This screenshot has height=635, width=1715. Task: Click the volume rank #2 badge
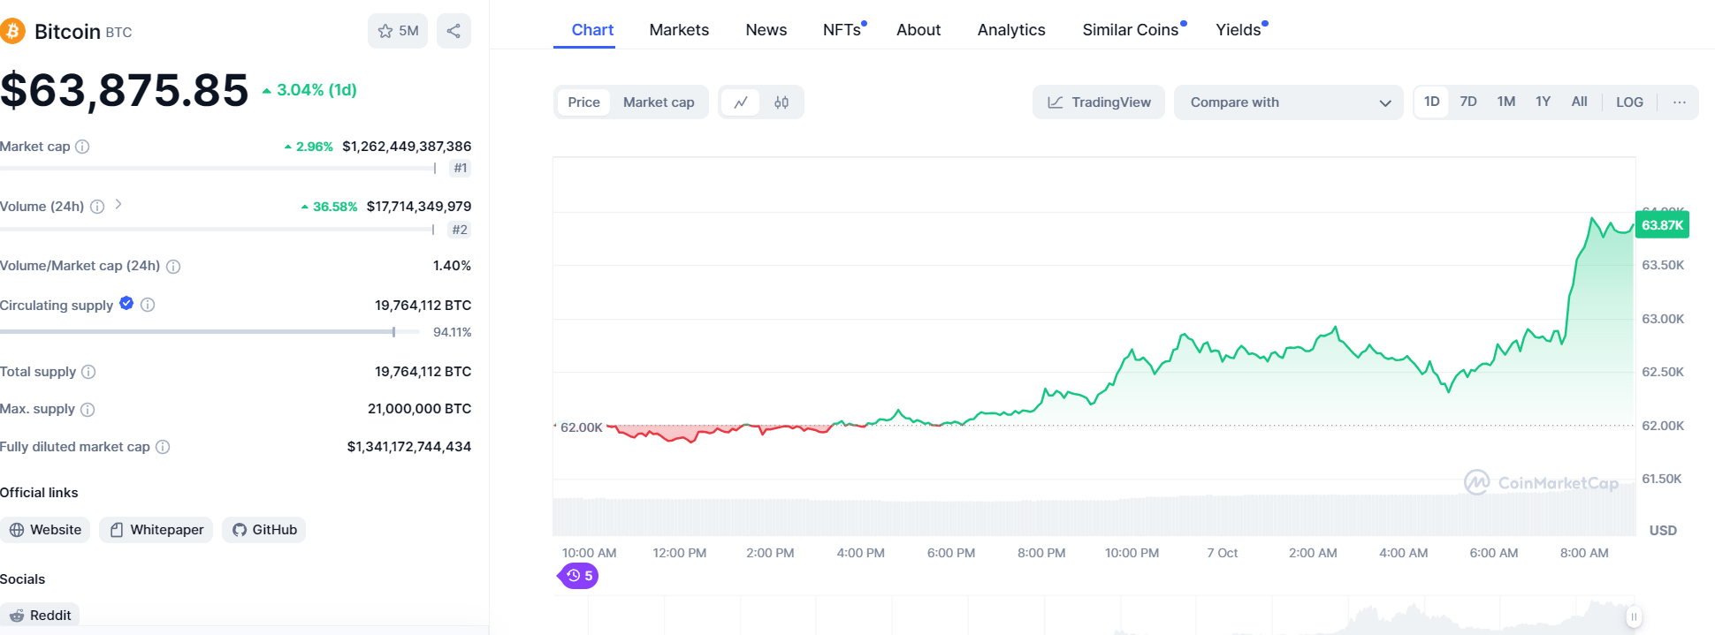tap(460, 230)
